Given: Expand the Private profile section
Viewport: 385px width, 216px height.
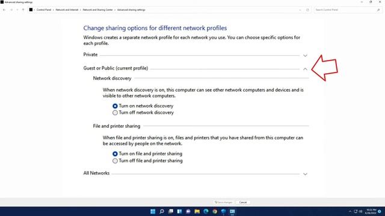Looking at the screenshot, I should [x=305, y=56].
